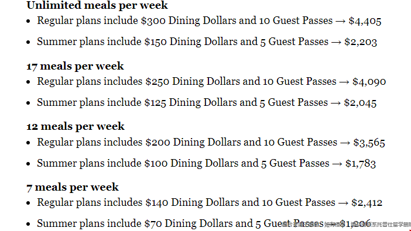This screenshot has height=231, width=411.
Task: Click the $1,783 summer plan price
Action: tap(361, 163)
